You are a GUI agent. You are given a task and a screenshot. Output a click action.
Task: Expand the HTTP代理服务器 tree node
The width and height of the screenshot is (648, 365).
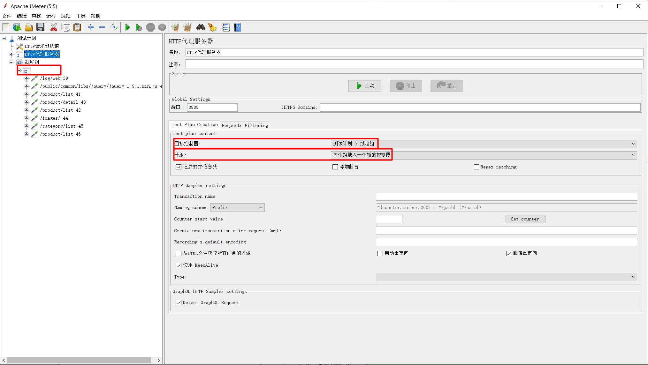tap(11, 54)
